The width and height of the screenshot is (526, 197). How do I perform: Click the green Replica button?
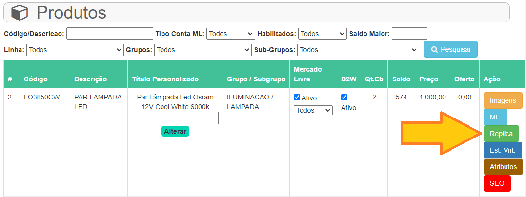point(501,134)
